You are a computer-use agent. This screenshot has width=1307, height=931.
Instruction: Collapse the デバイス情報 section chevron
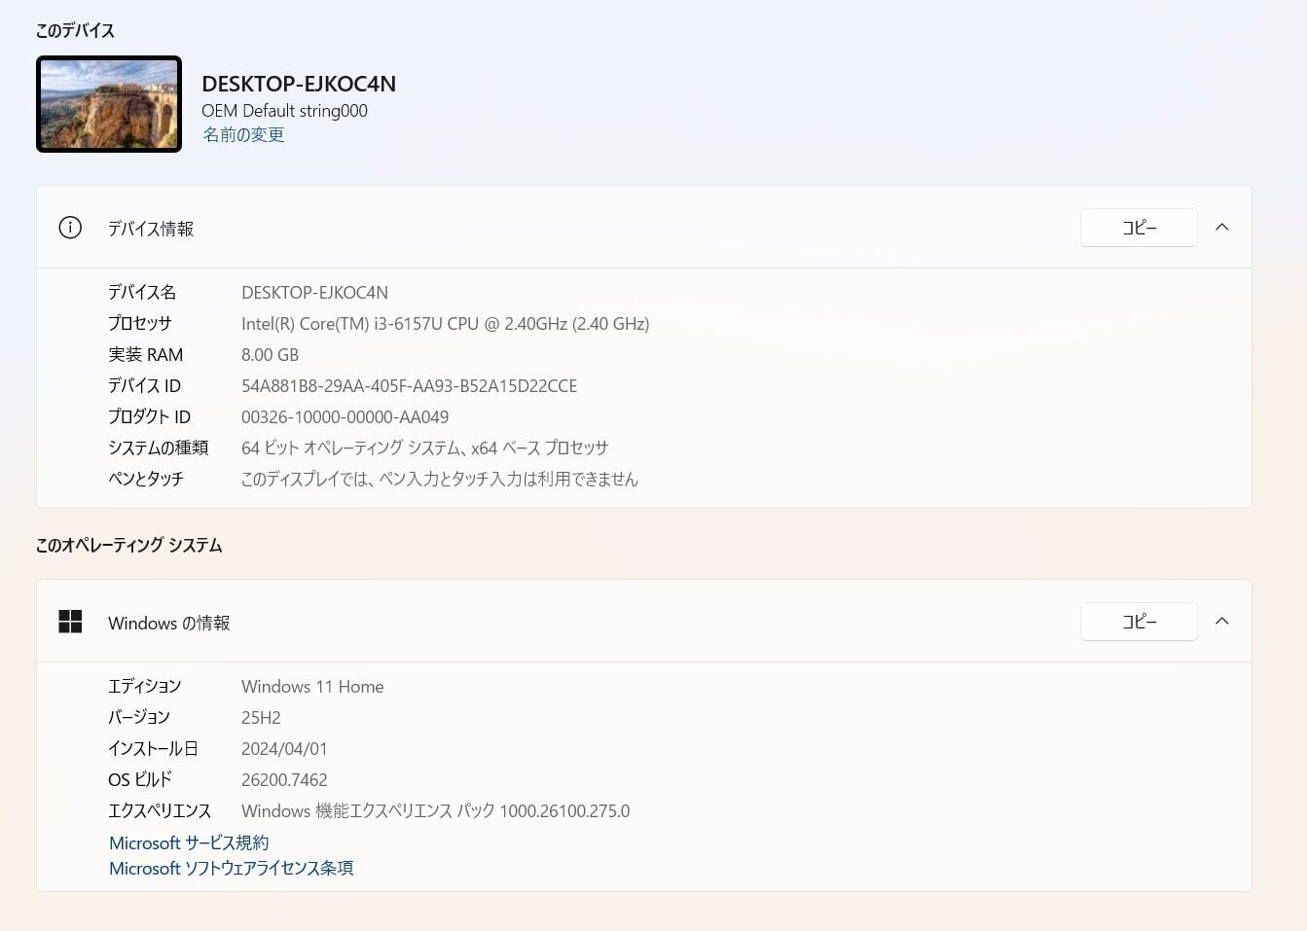point(1222,228)
